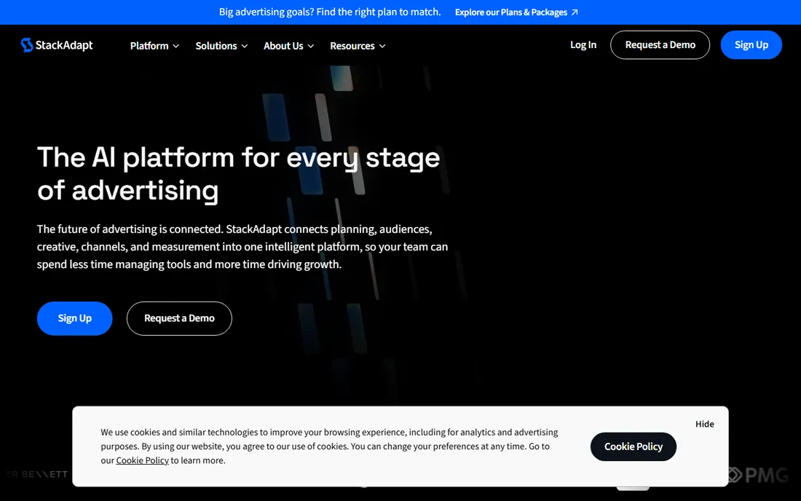Click the hero Request a Demo button
The height and width of the screenshot is (501, 801).
(x=179, y=318)
